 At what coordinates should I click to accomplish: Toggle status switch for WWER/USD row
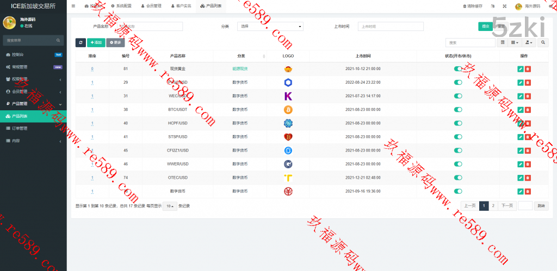tap(458, 164)
